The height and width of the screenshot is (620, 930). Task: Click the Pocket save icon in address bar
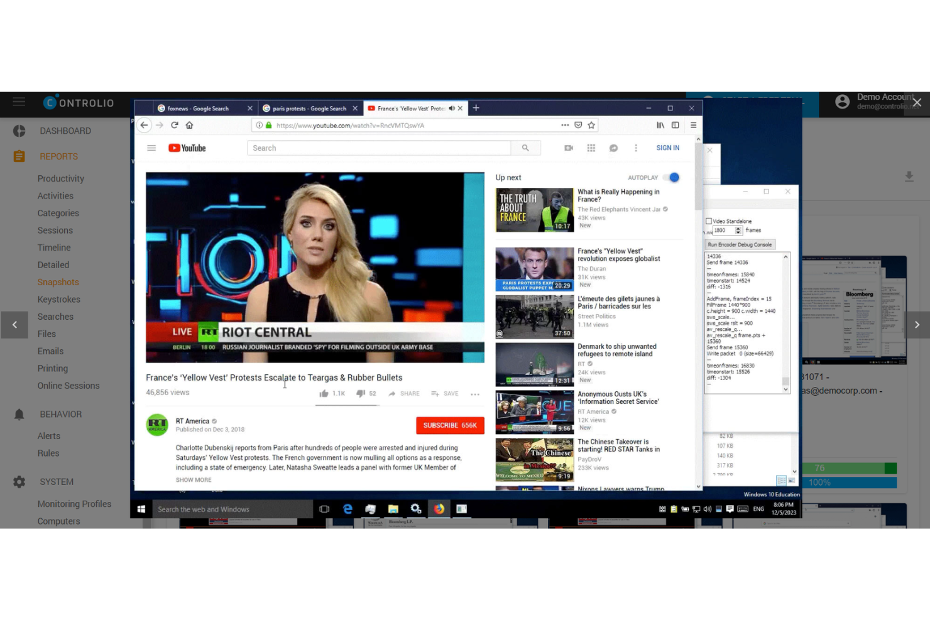point(578,125)
